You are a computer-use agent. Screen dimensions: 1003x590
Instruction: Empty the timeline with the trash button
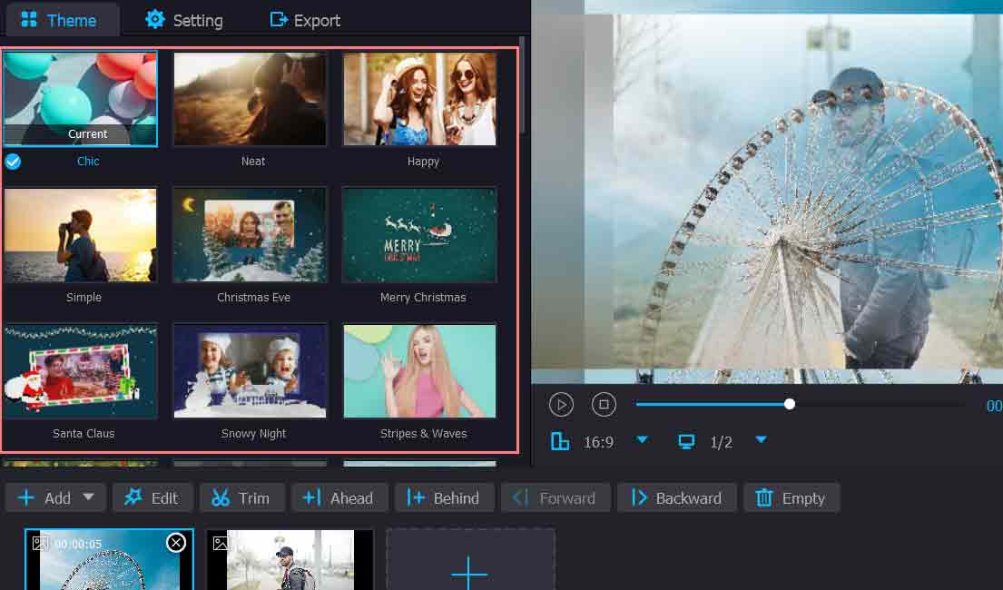click(x=791, y=497)
